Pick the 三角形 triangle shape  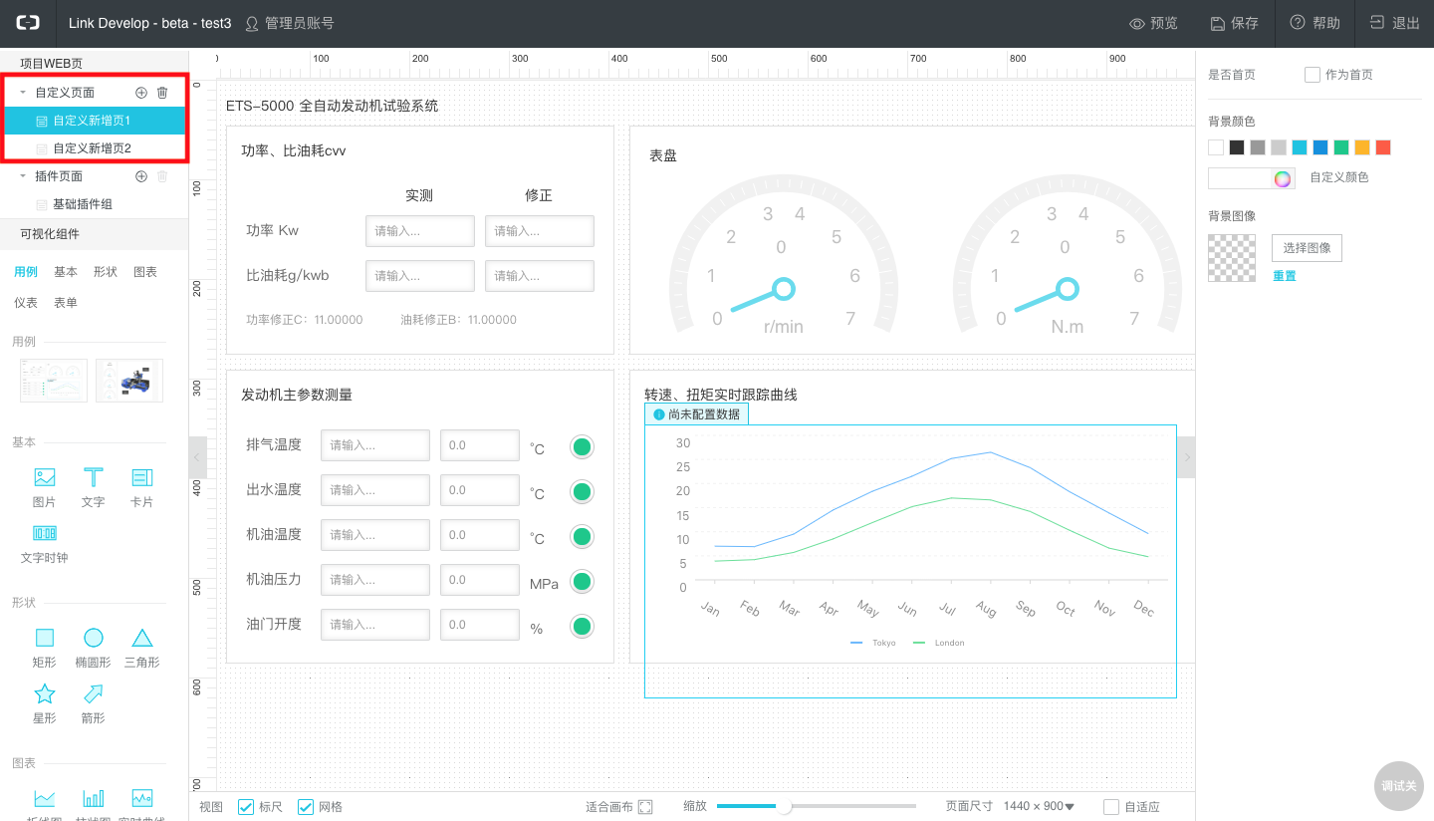click(142, 647)
